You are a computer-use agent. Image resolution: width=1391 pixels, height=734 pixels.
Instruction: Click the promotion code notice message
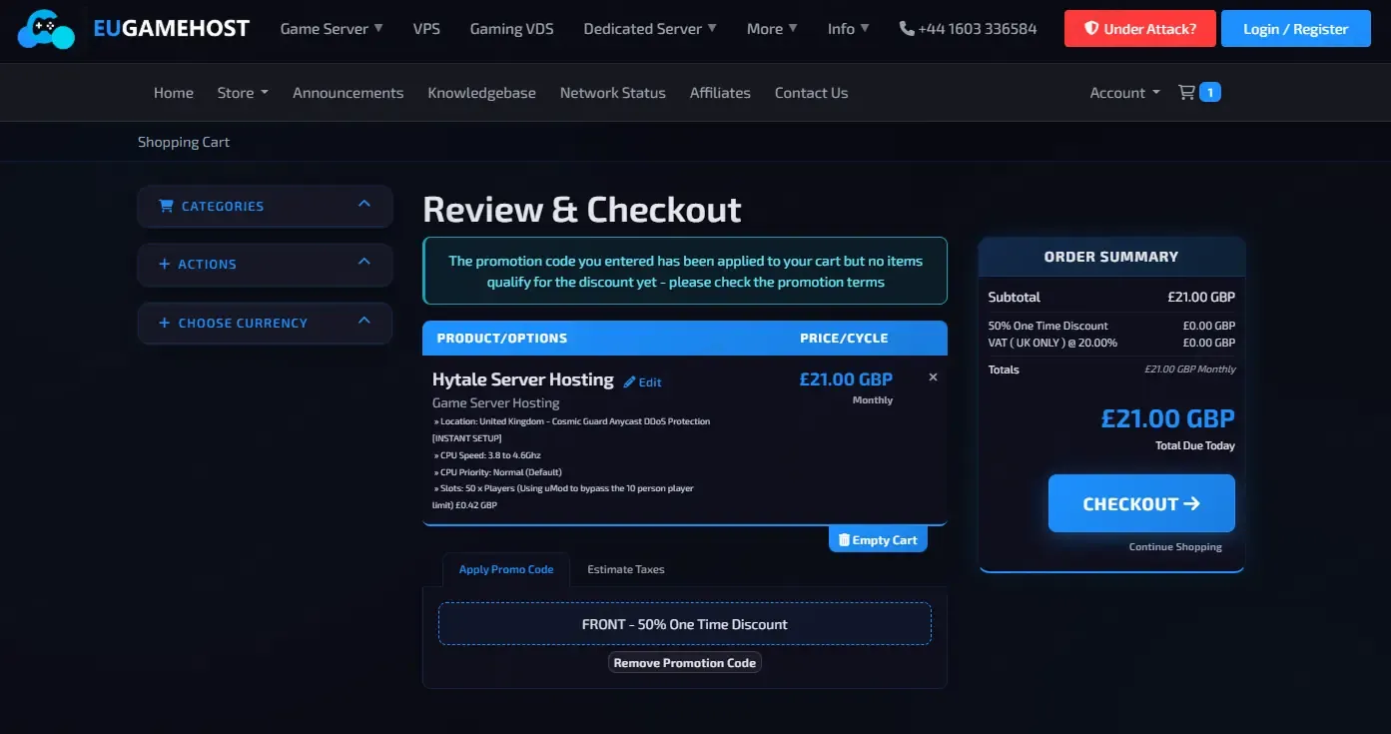(685, 271)
